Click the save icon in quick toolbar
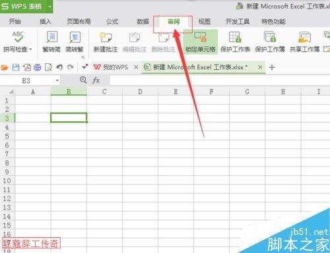 tap(16, 67)
